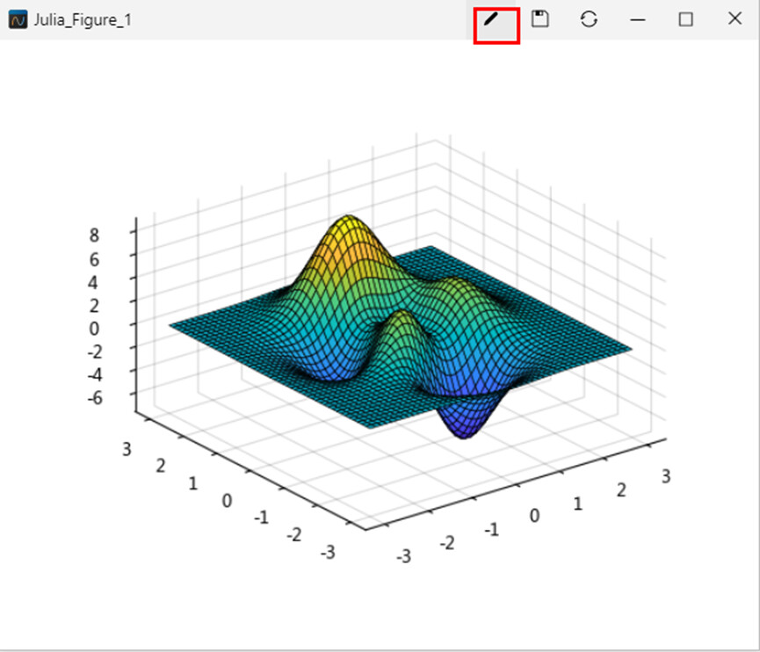Click the Julia_Figure_1 window title

pos(83,20)
